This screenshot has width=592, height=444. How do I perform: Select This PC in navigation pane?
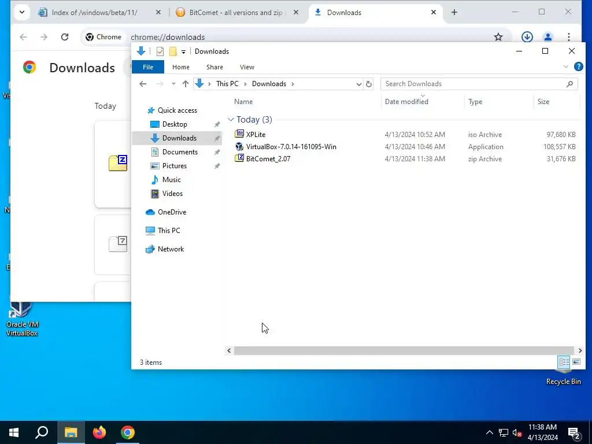point(169,230)
